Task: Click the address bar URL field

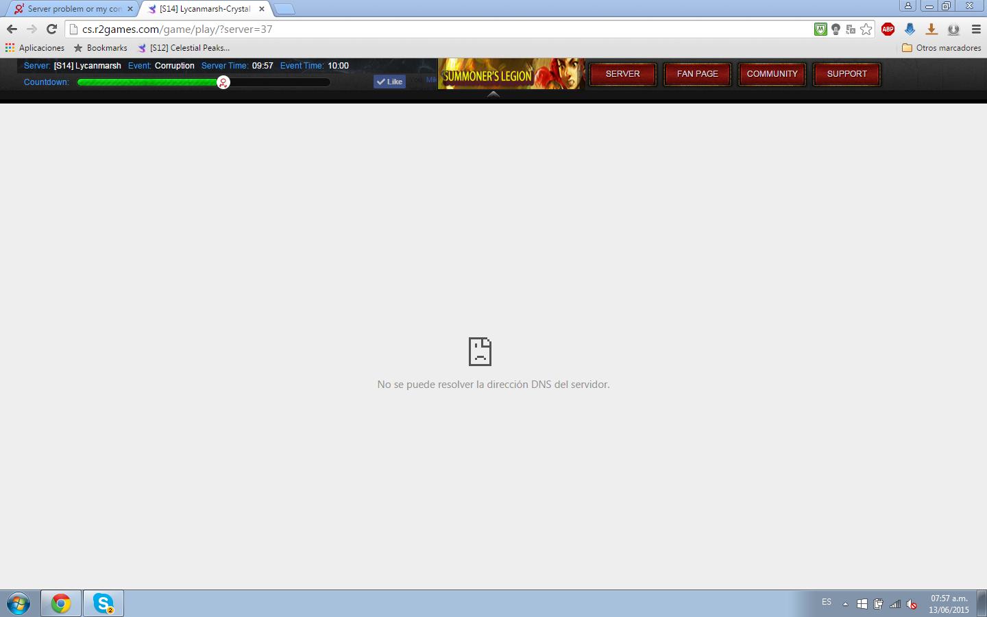Action: coord(439,29)
